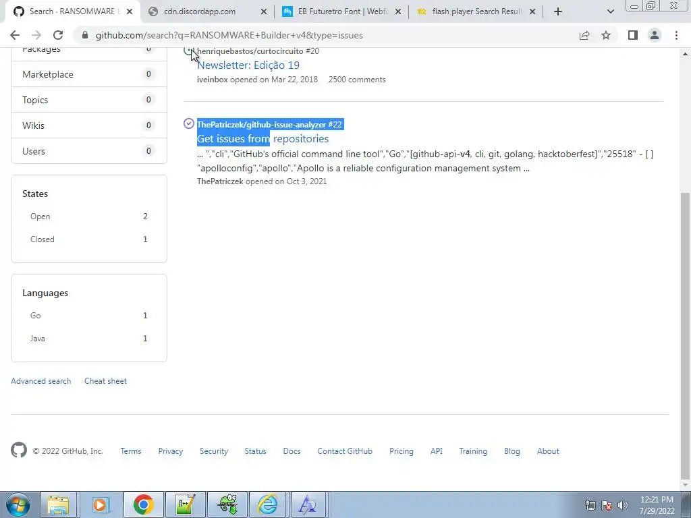Open the footer About link
The image size is (691, 518).
(x=548, y=451)
